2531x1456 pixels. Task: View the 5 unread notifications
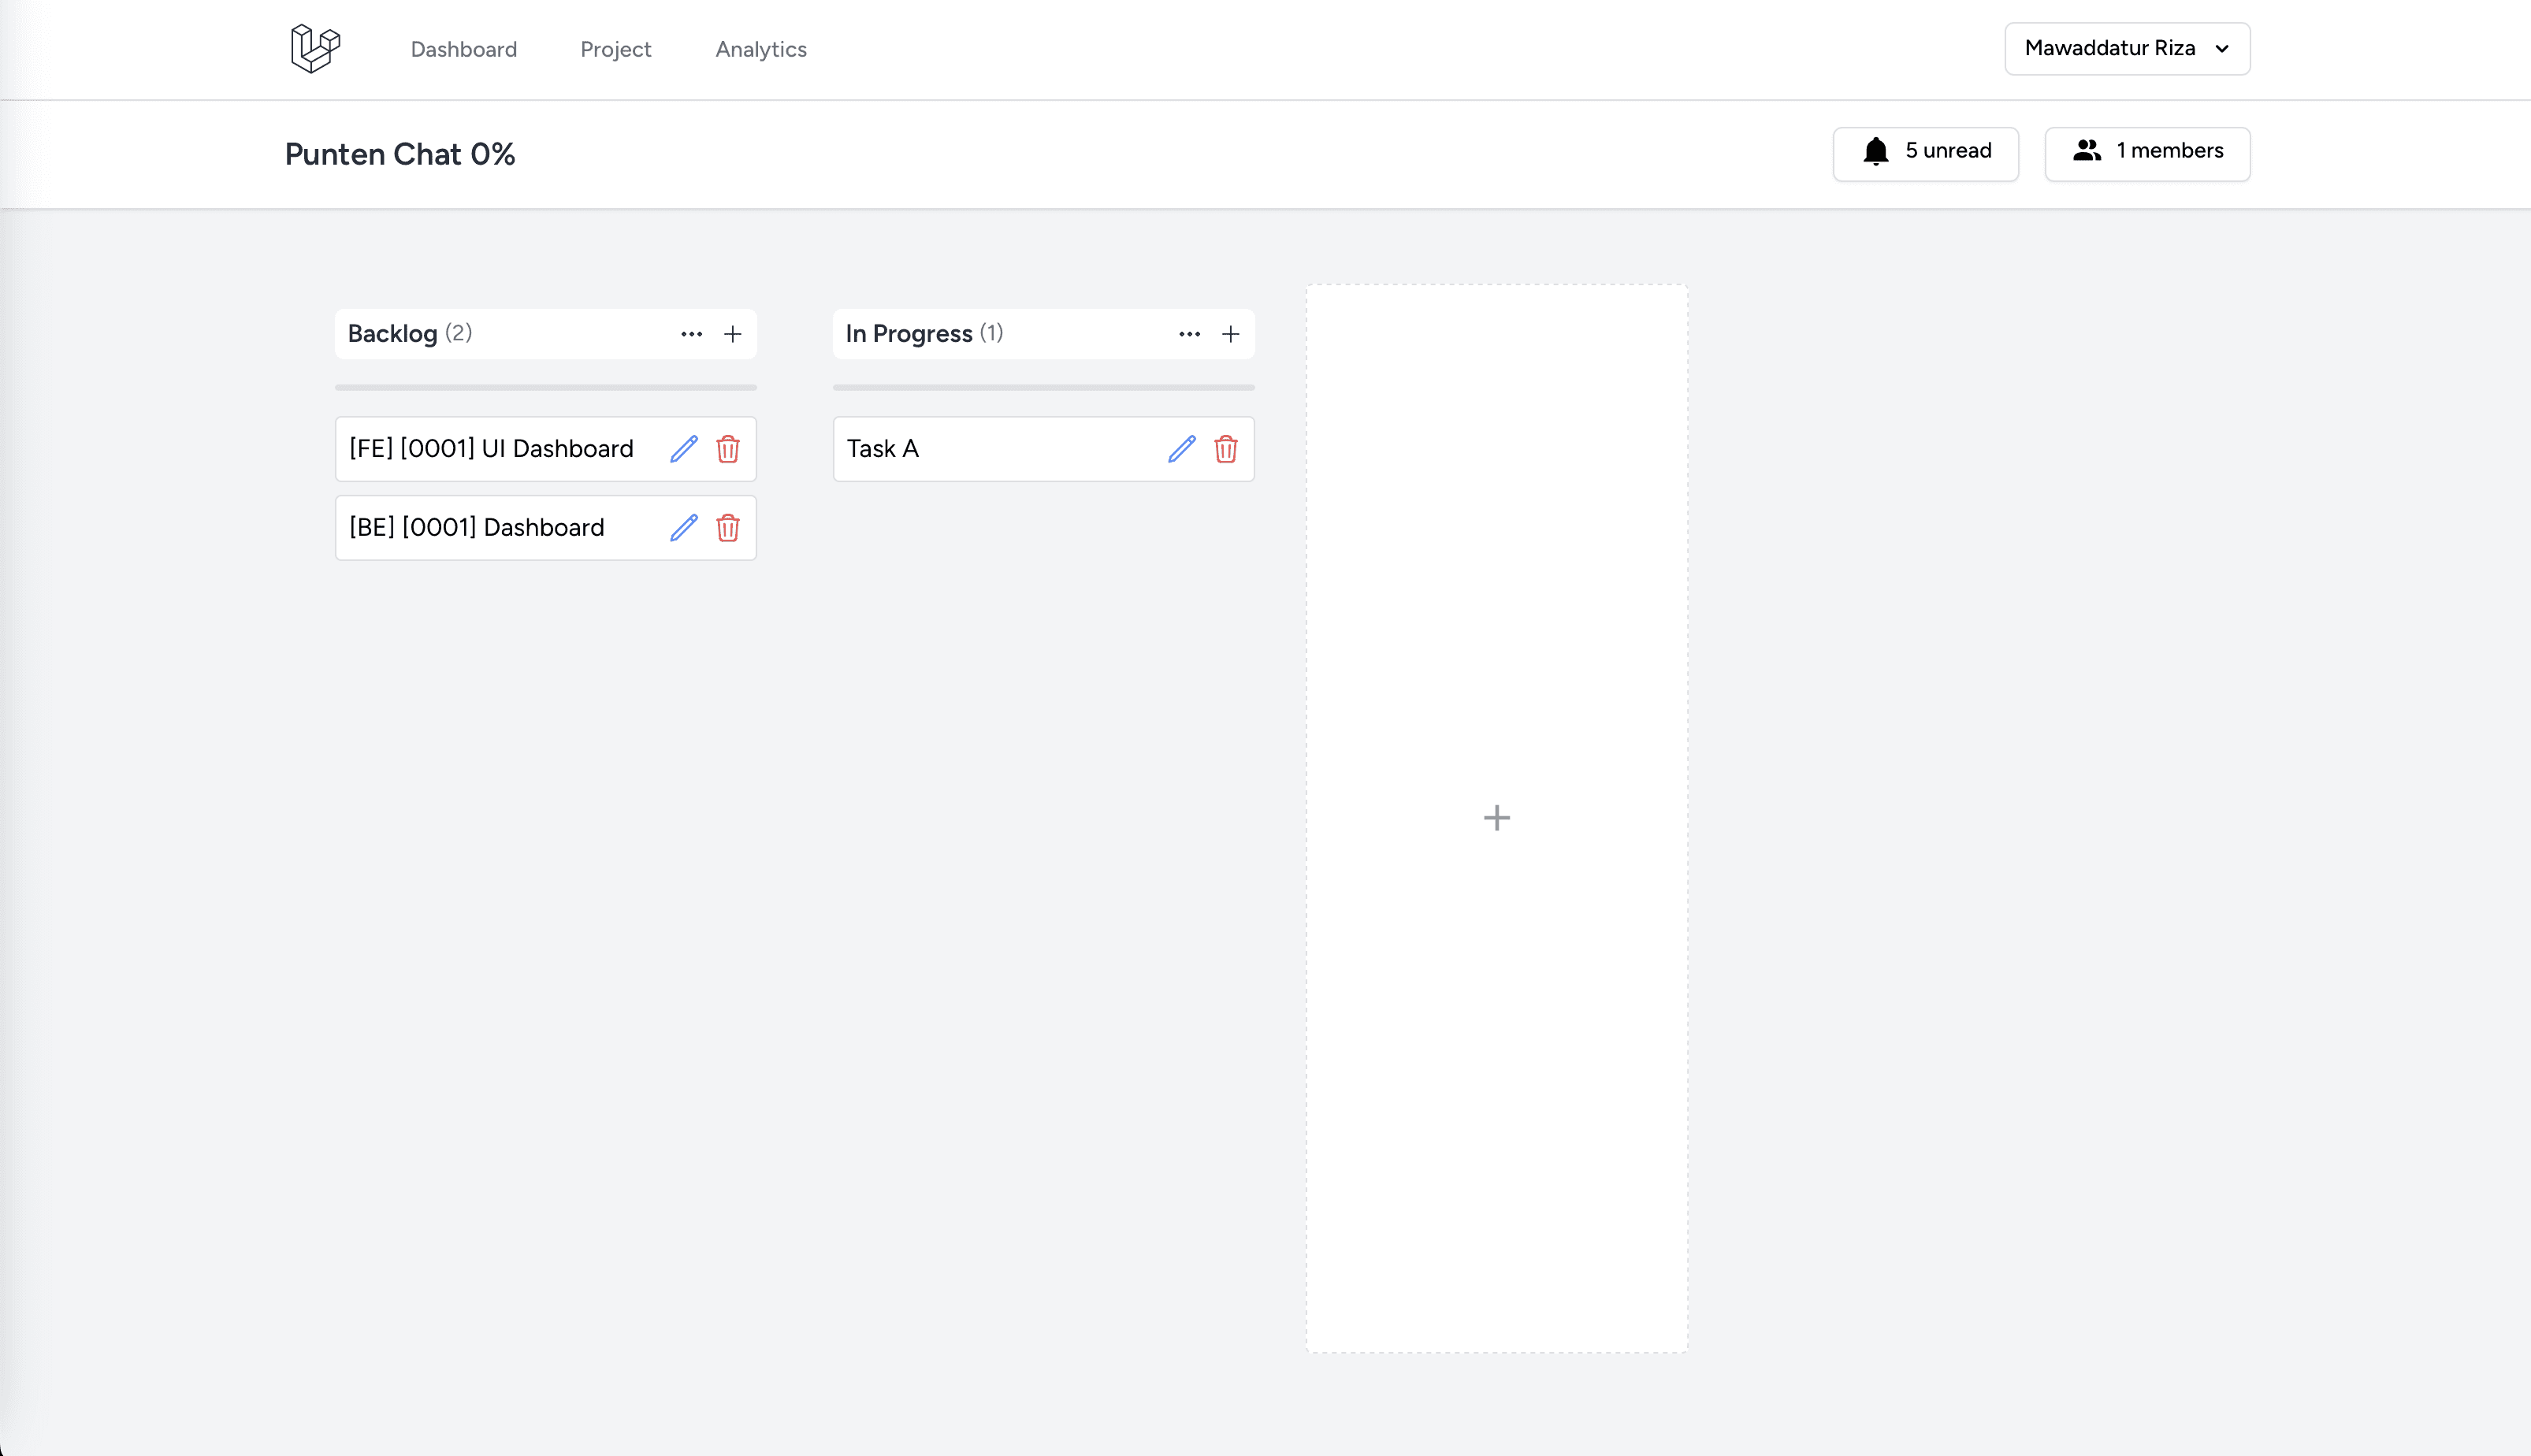[1925, 152]
